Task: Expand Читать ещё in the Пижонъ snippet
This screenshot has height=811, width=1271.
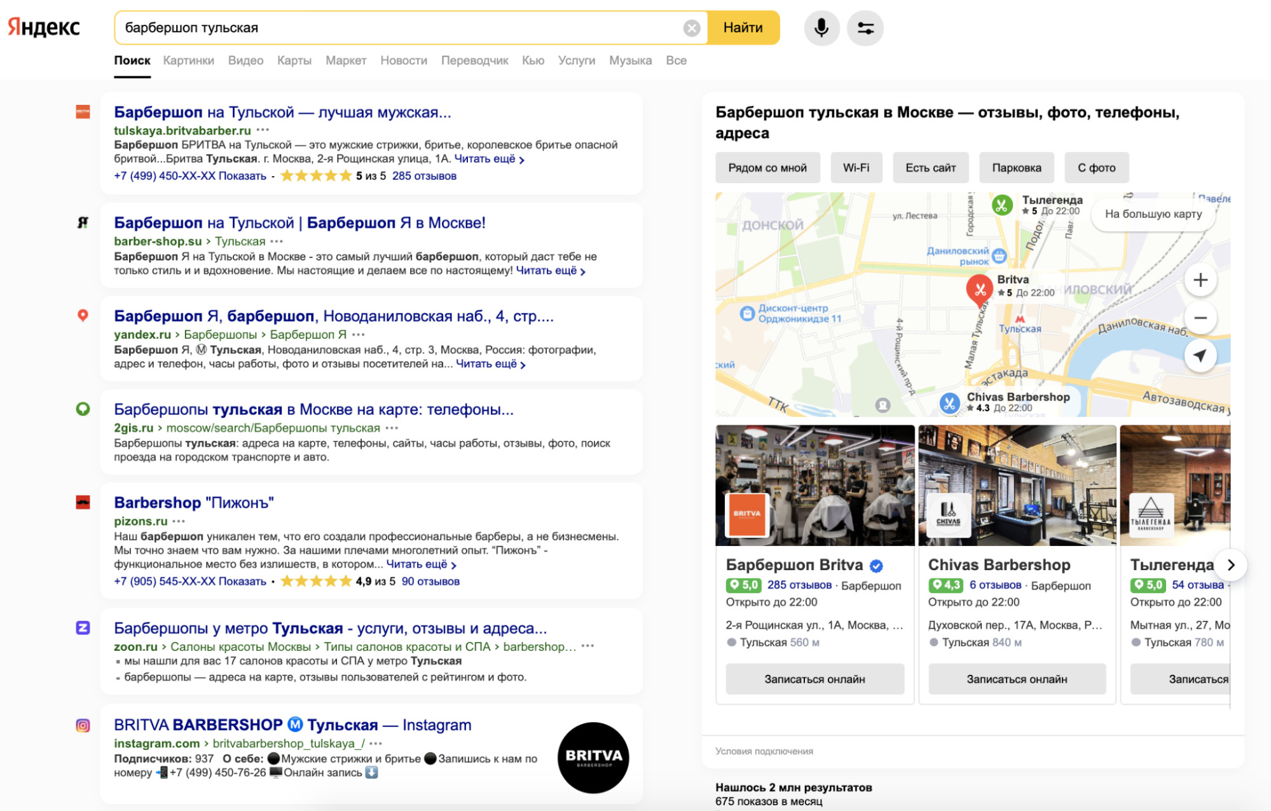Action: (x=421, y=564)
